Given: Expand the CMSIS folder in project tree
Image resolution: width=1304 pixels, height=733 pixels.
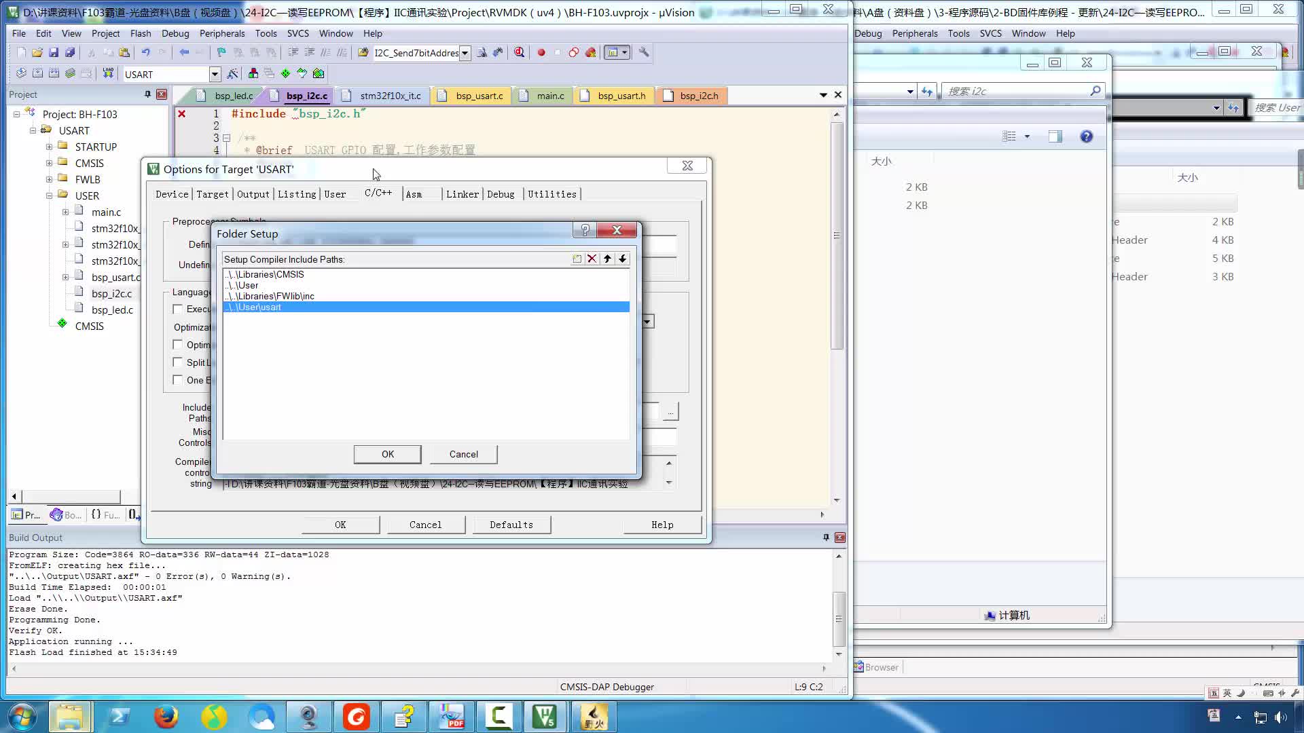Looking at the screenshot, I should (49, 163).
